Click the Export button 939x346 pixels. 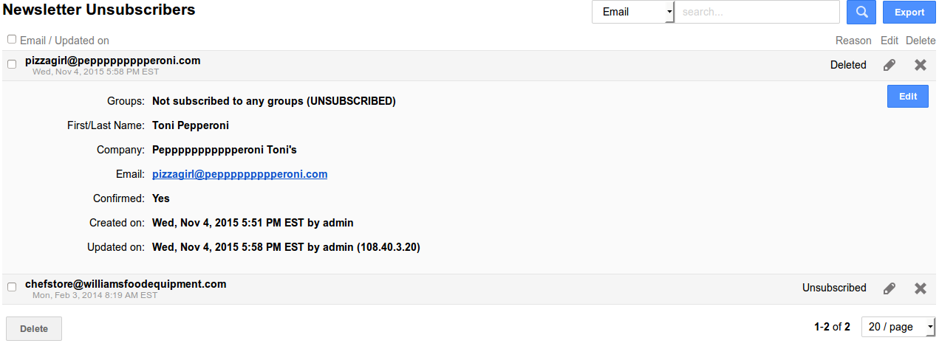(x=909, y=12)
